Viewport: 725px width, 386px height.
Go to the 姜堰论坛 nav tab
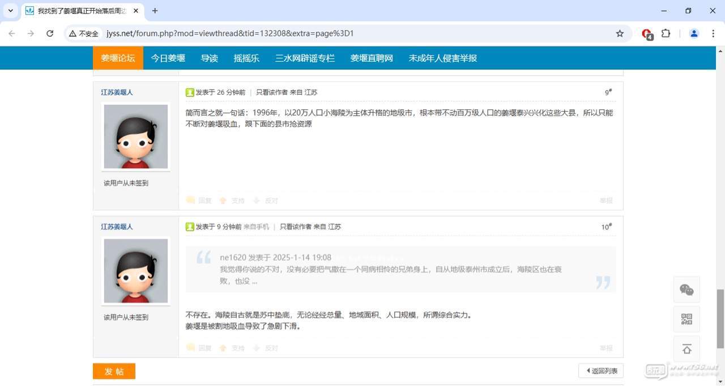pos(118,58)
